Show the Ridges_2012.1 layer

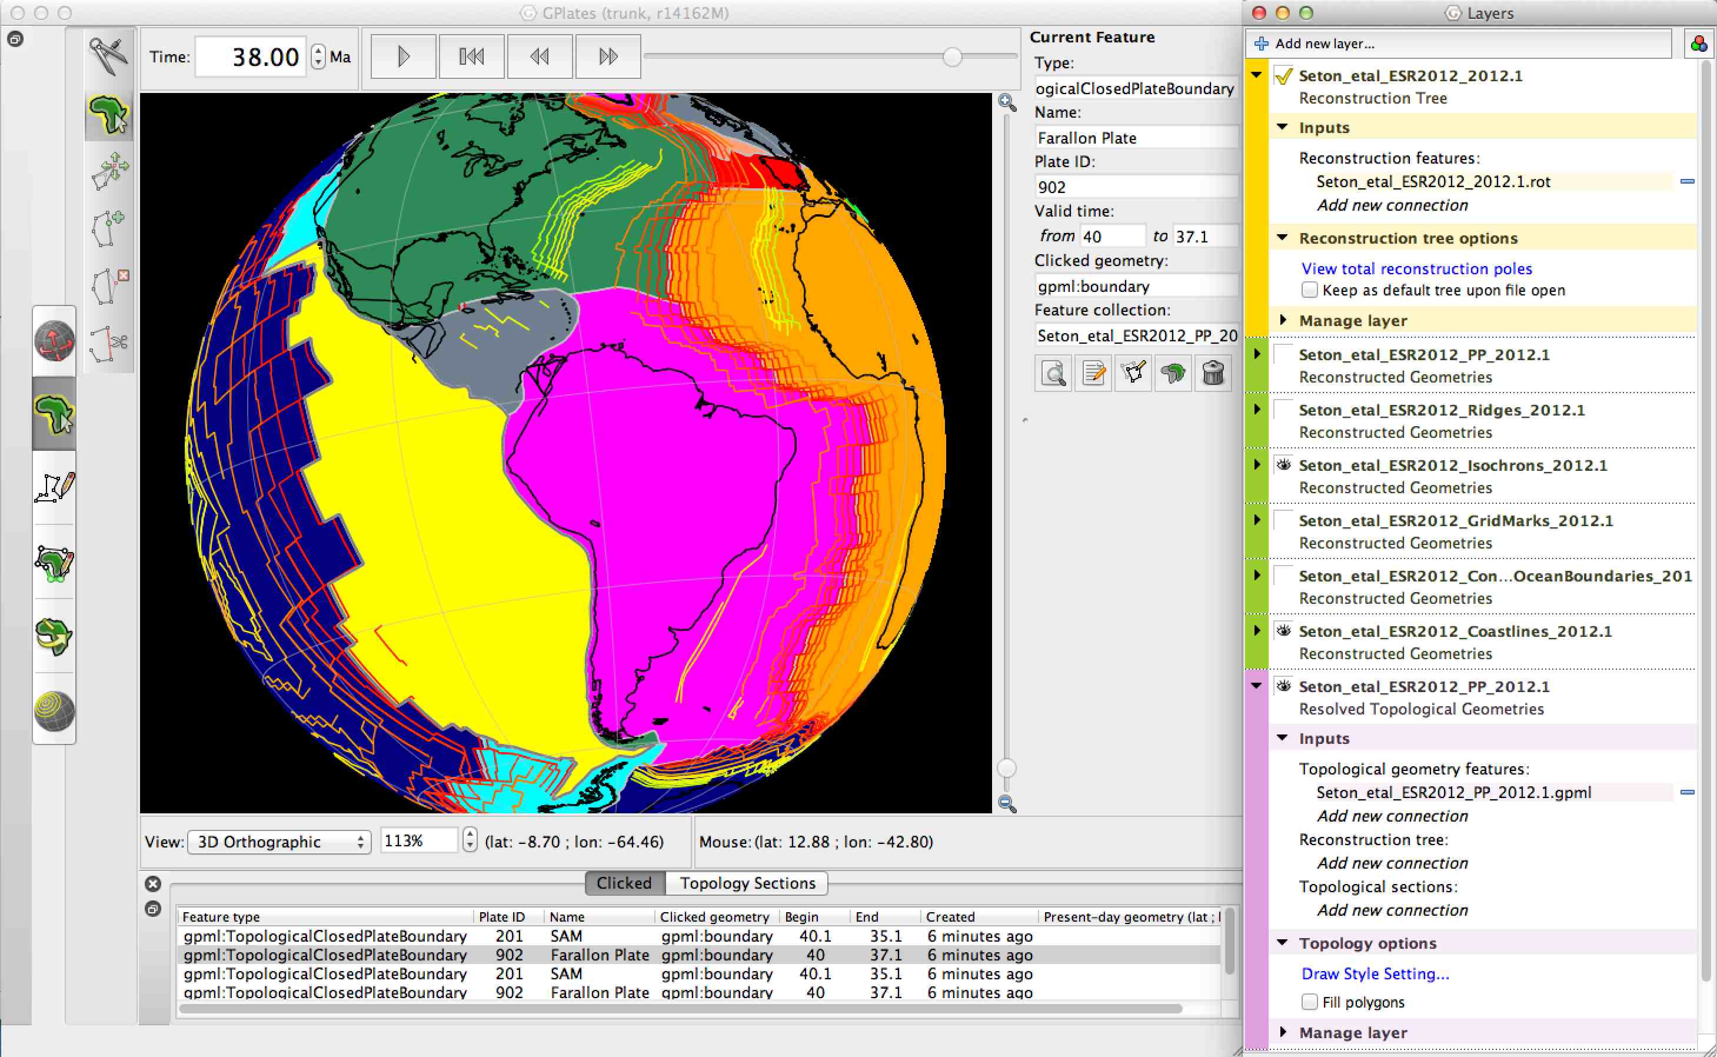click(x=1283, y=409)
